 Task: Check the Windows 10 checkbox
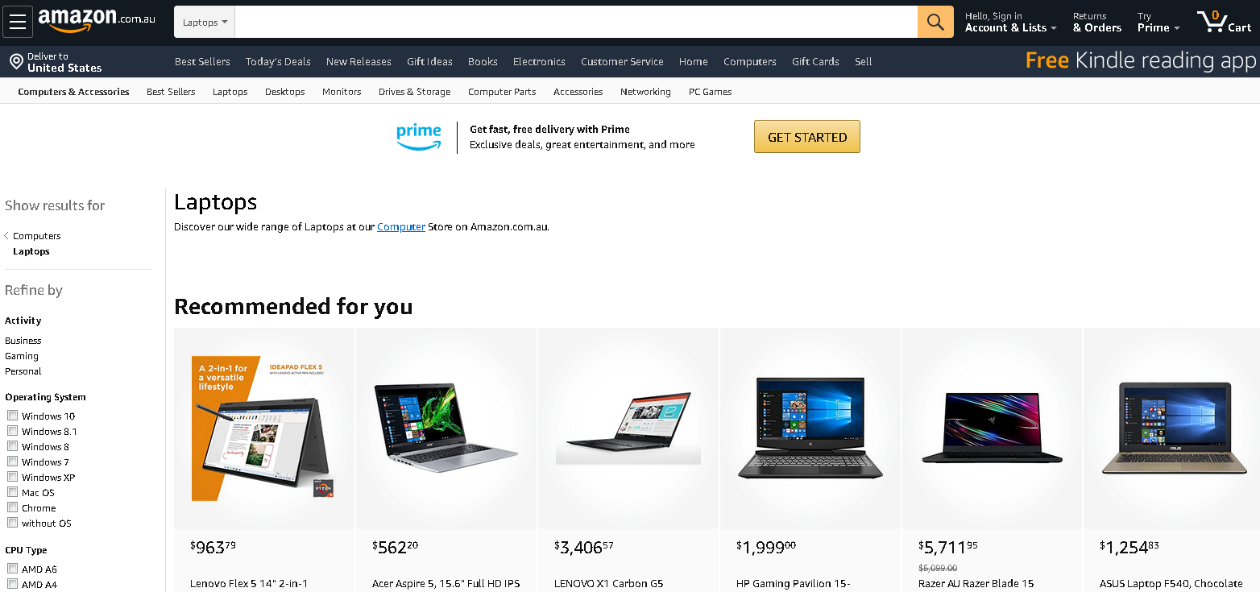tap(12, 416)
